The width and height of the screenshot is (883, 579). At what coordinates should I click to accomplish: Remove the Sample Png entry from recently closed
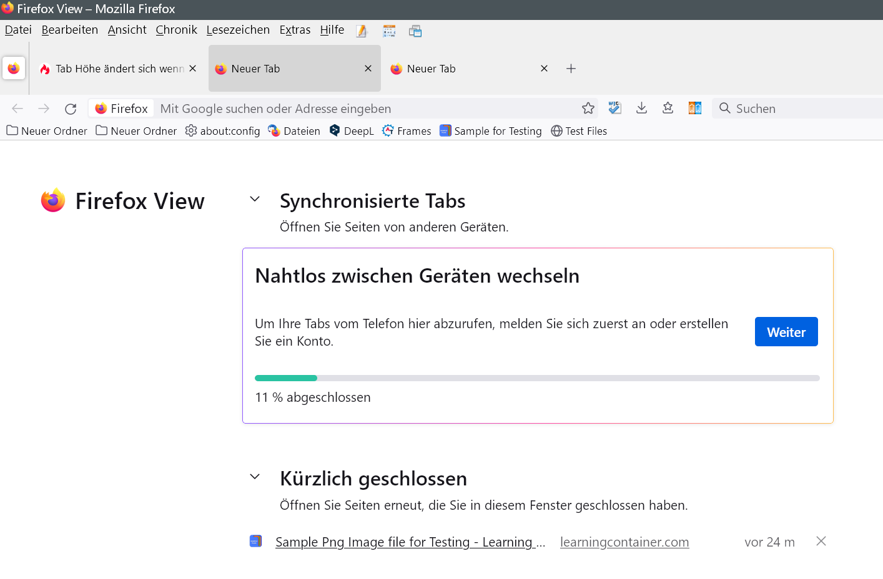pyautogui.click(x=821, y=542)
